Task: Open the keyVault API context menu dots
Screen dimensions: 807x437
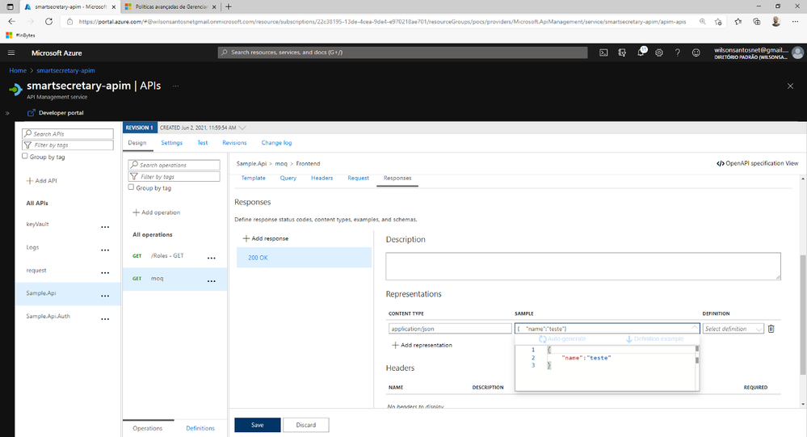Action: [105, 227]
